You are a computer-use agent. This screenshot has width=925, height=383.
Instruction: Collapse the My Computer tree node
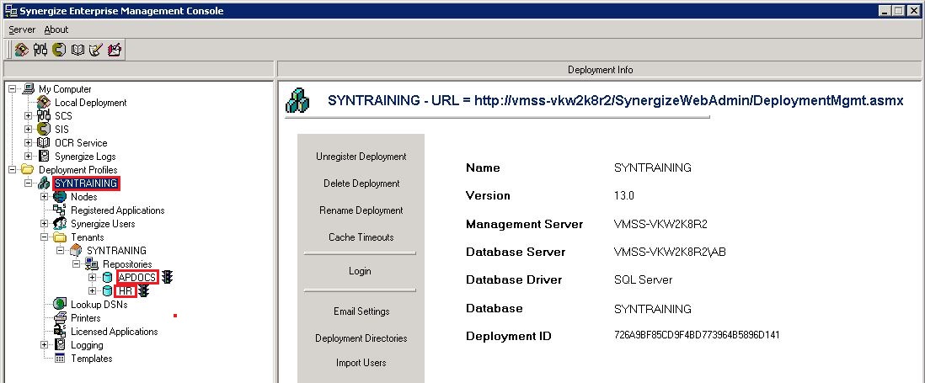[x=13, y=89]
